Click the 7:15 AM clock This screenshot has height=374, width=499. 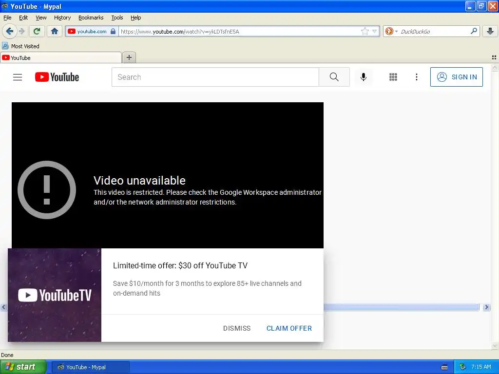[481, 367]
